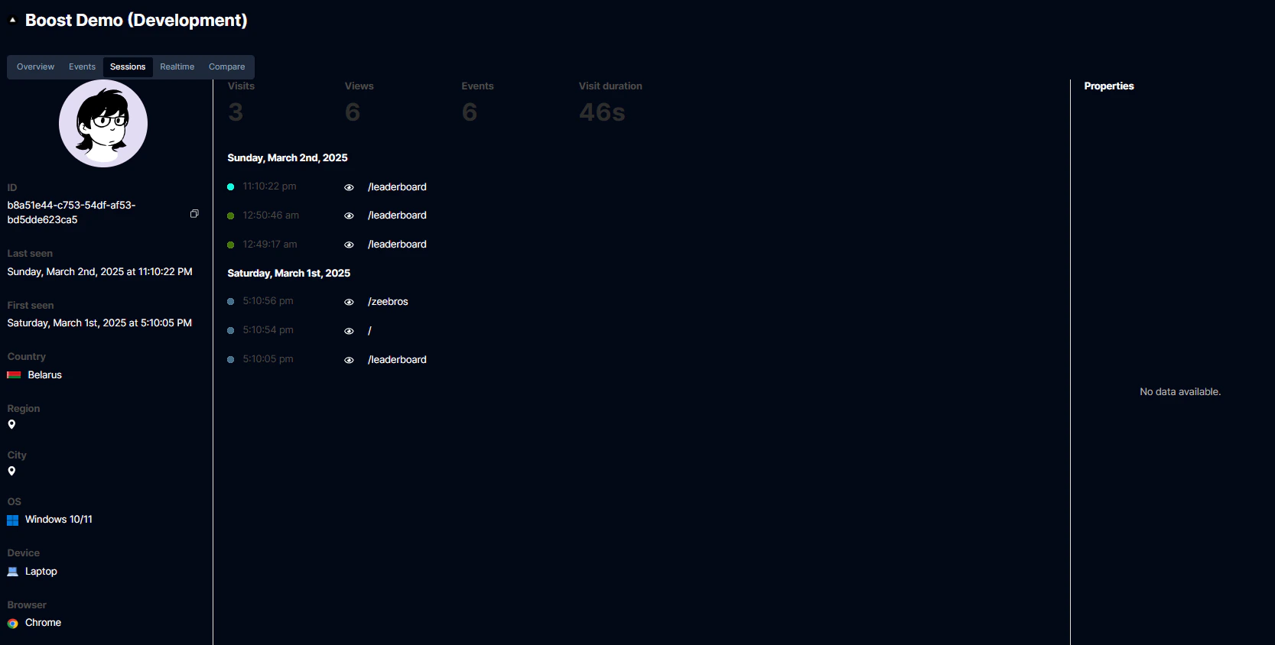
Task: Click the /leaderboard path at 12:50:46 am
Action: point(397,216)
